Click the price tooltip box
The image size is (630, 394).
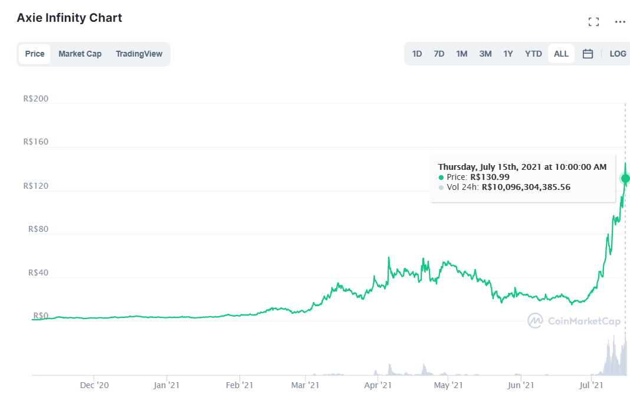[x=522, y=177]
